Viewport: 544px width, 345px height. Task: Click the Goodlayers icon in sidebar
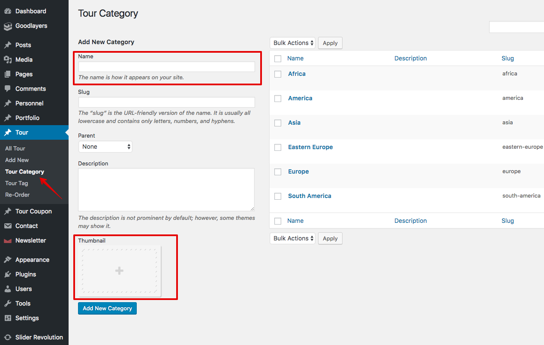pos(8,26)
